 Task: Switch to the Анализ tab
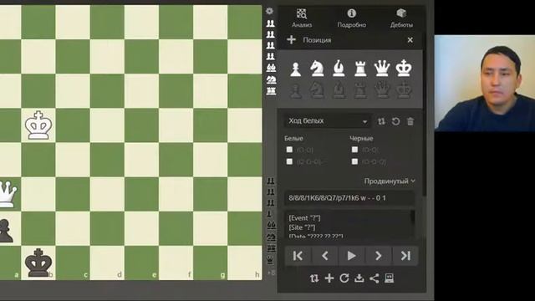coord(302,18)
